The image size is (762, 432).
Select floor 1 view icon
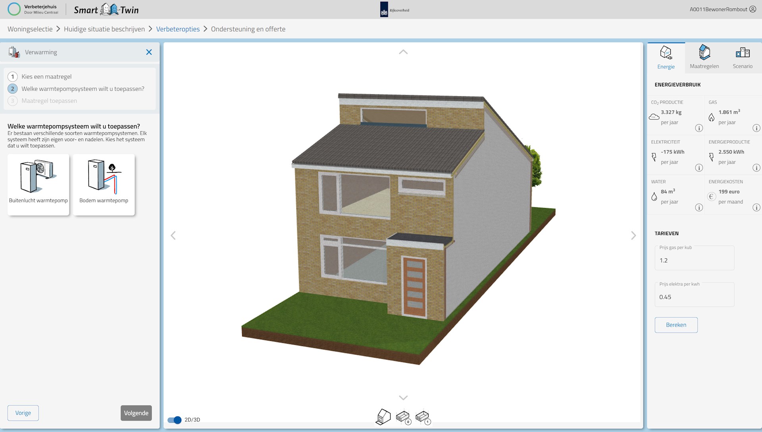click(423, 417)
